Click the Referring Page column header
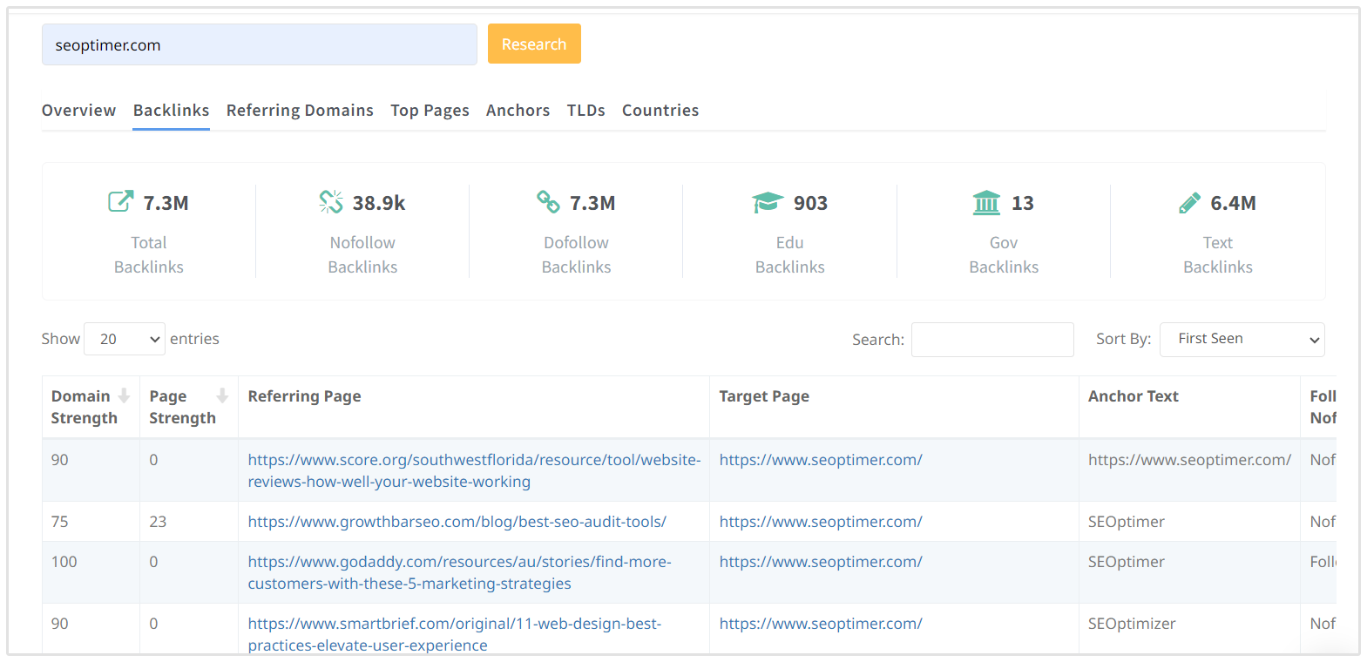This screenshot has height=662, width=1367. tap(304, 396)
